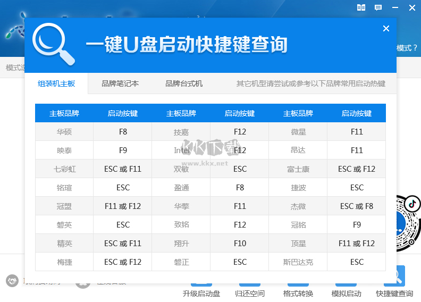Open the 格式转换 tool

[x=298, y=293]
